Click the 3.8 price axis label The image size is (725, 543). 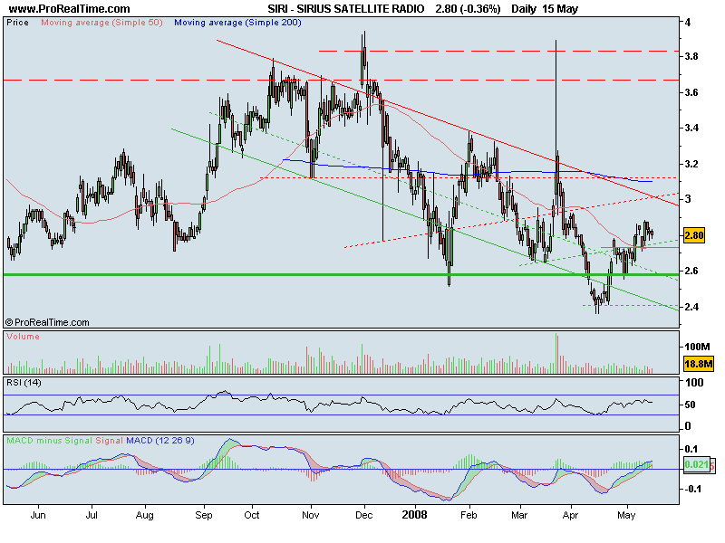691,56
